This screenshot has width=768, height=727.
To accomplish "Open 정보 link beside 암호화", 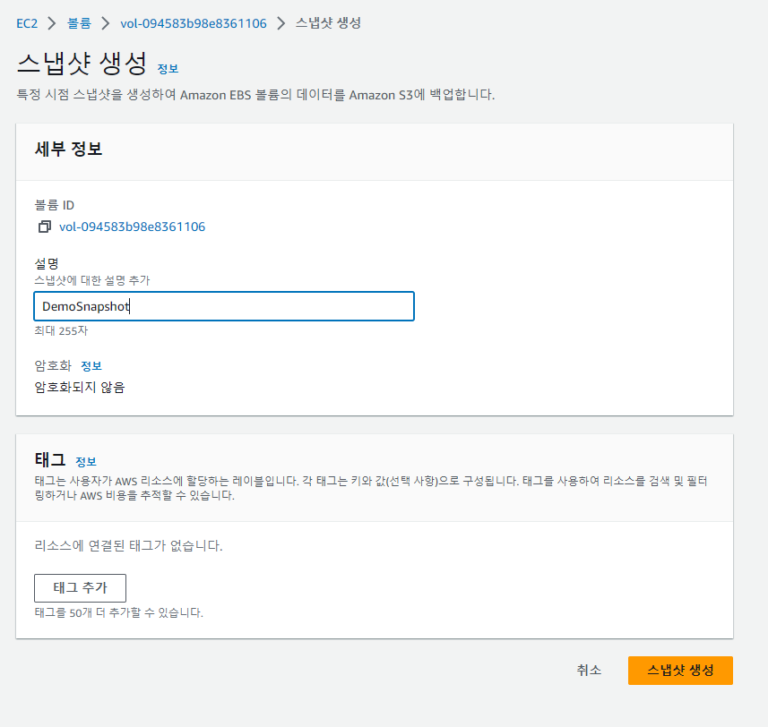I will click(91, 366).
